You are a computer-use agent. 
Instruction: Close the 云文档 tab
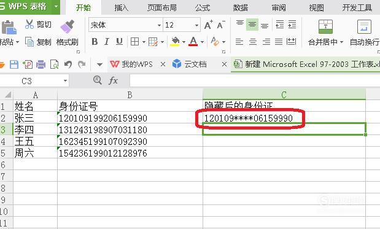click(225, 64)
